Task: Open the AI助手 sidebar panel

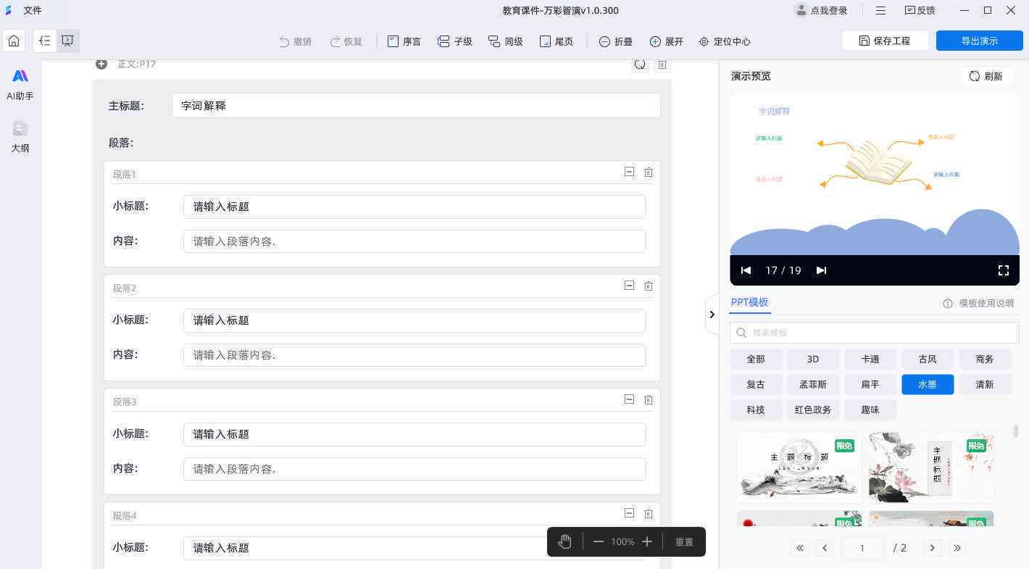Action: coord(20,85)
